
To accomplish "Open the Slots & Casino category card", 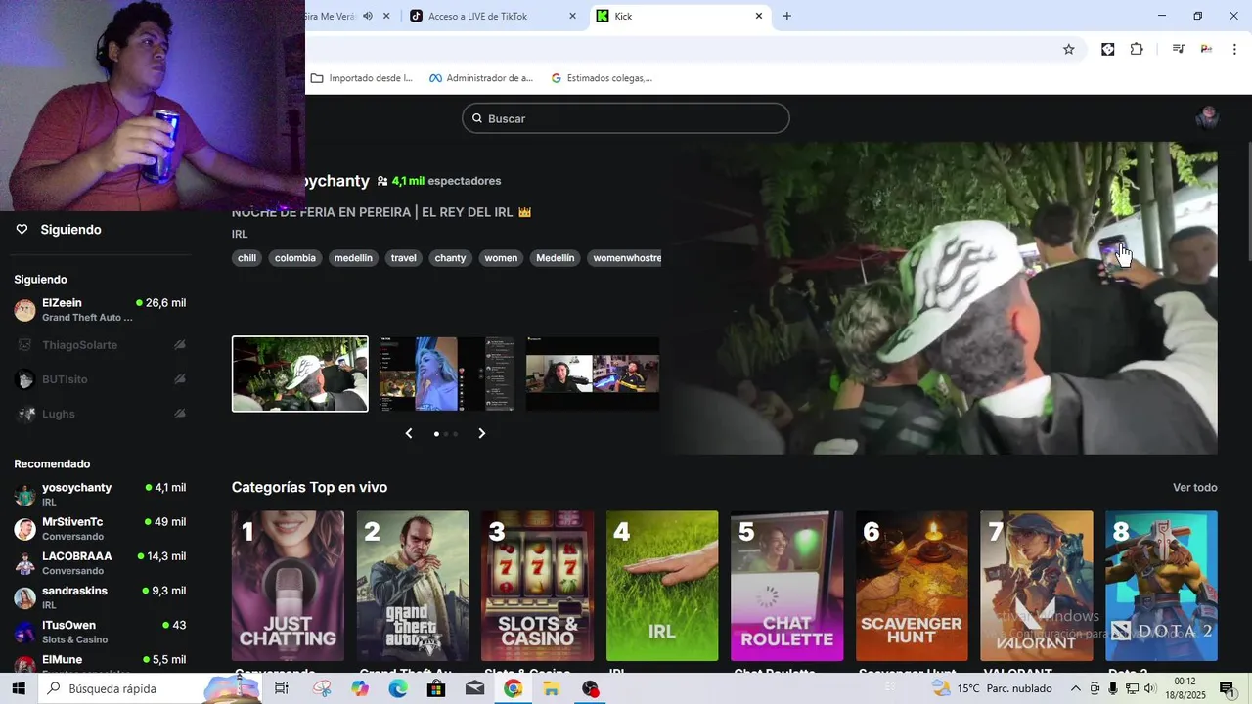I will [537, 586].
